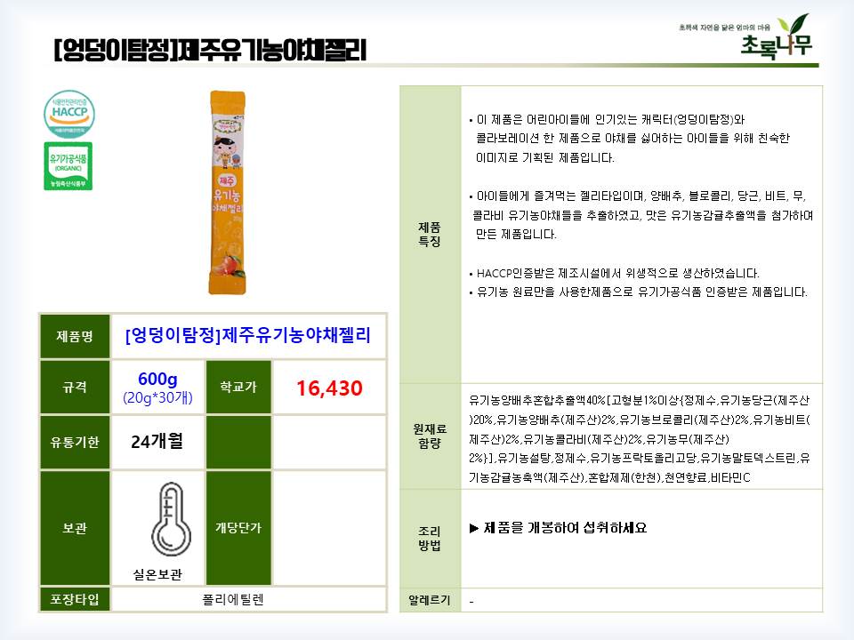Click the ingredients line starting 유기농양배추혼합추출액40%
854x640 pixels.
(x=640, y=401)
